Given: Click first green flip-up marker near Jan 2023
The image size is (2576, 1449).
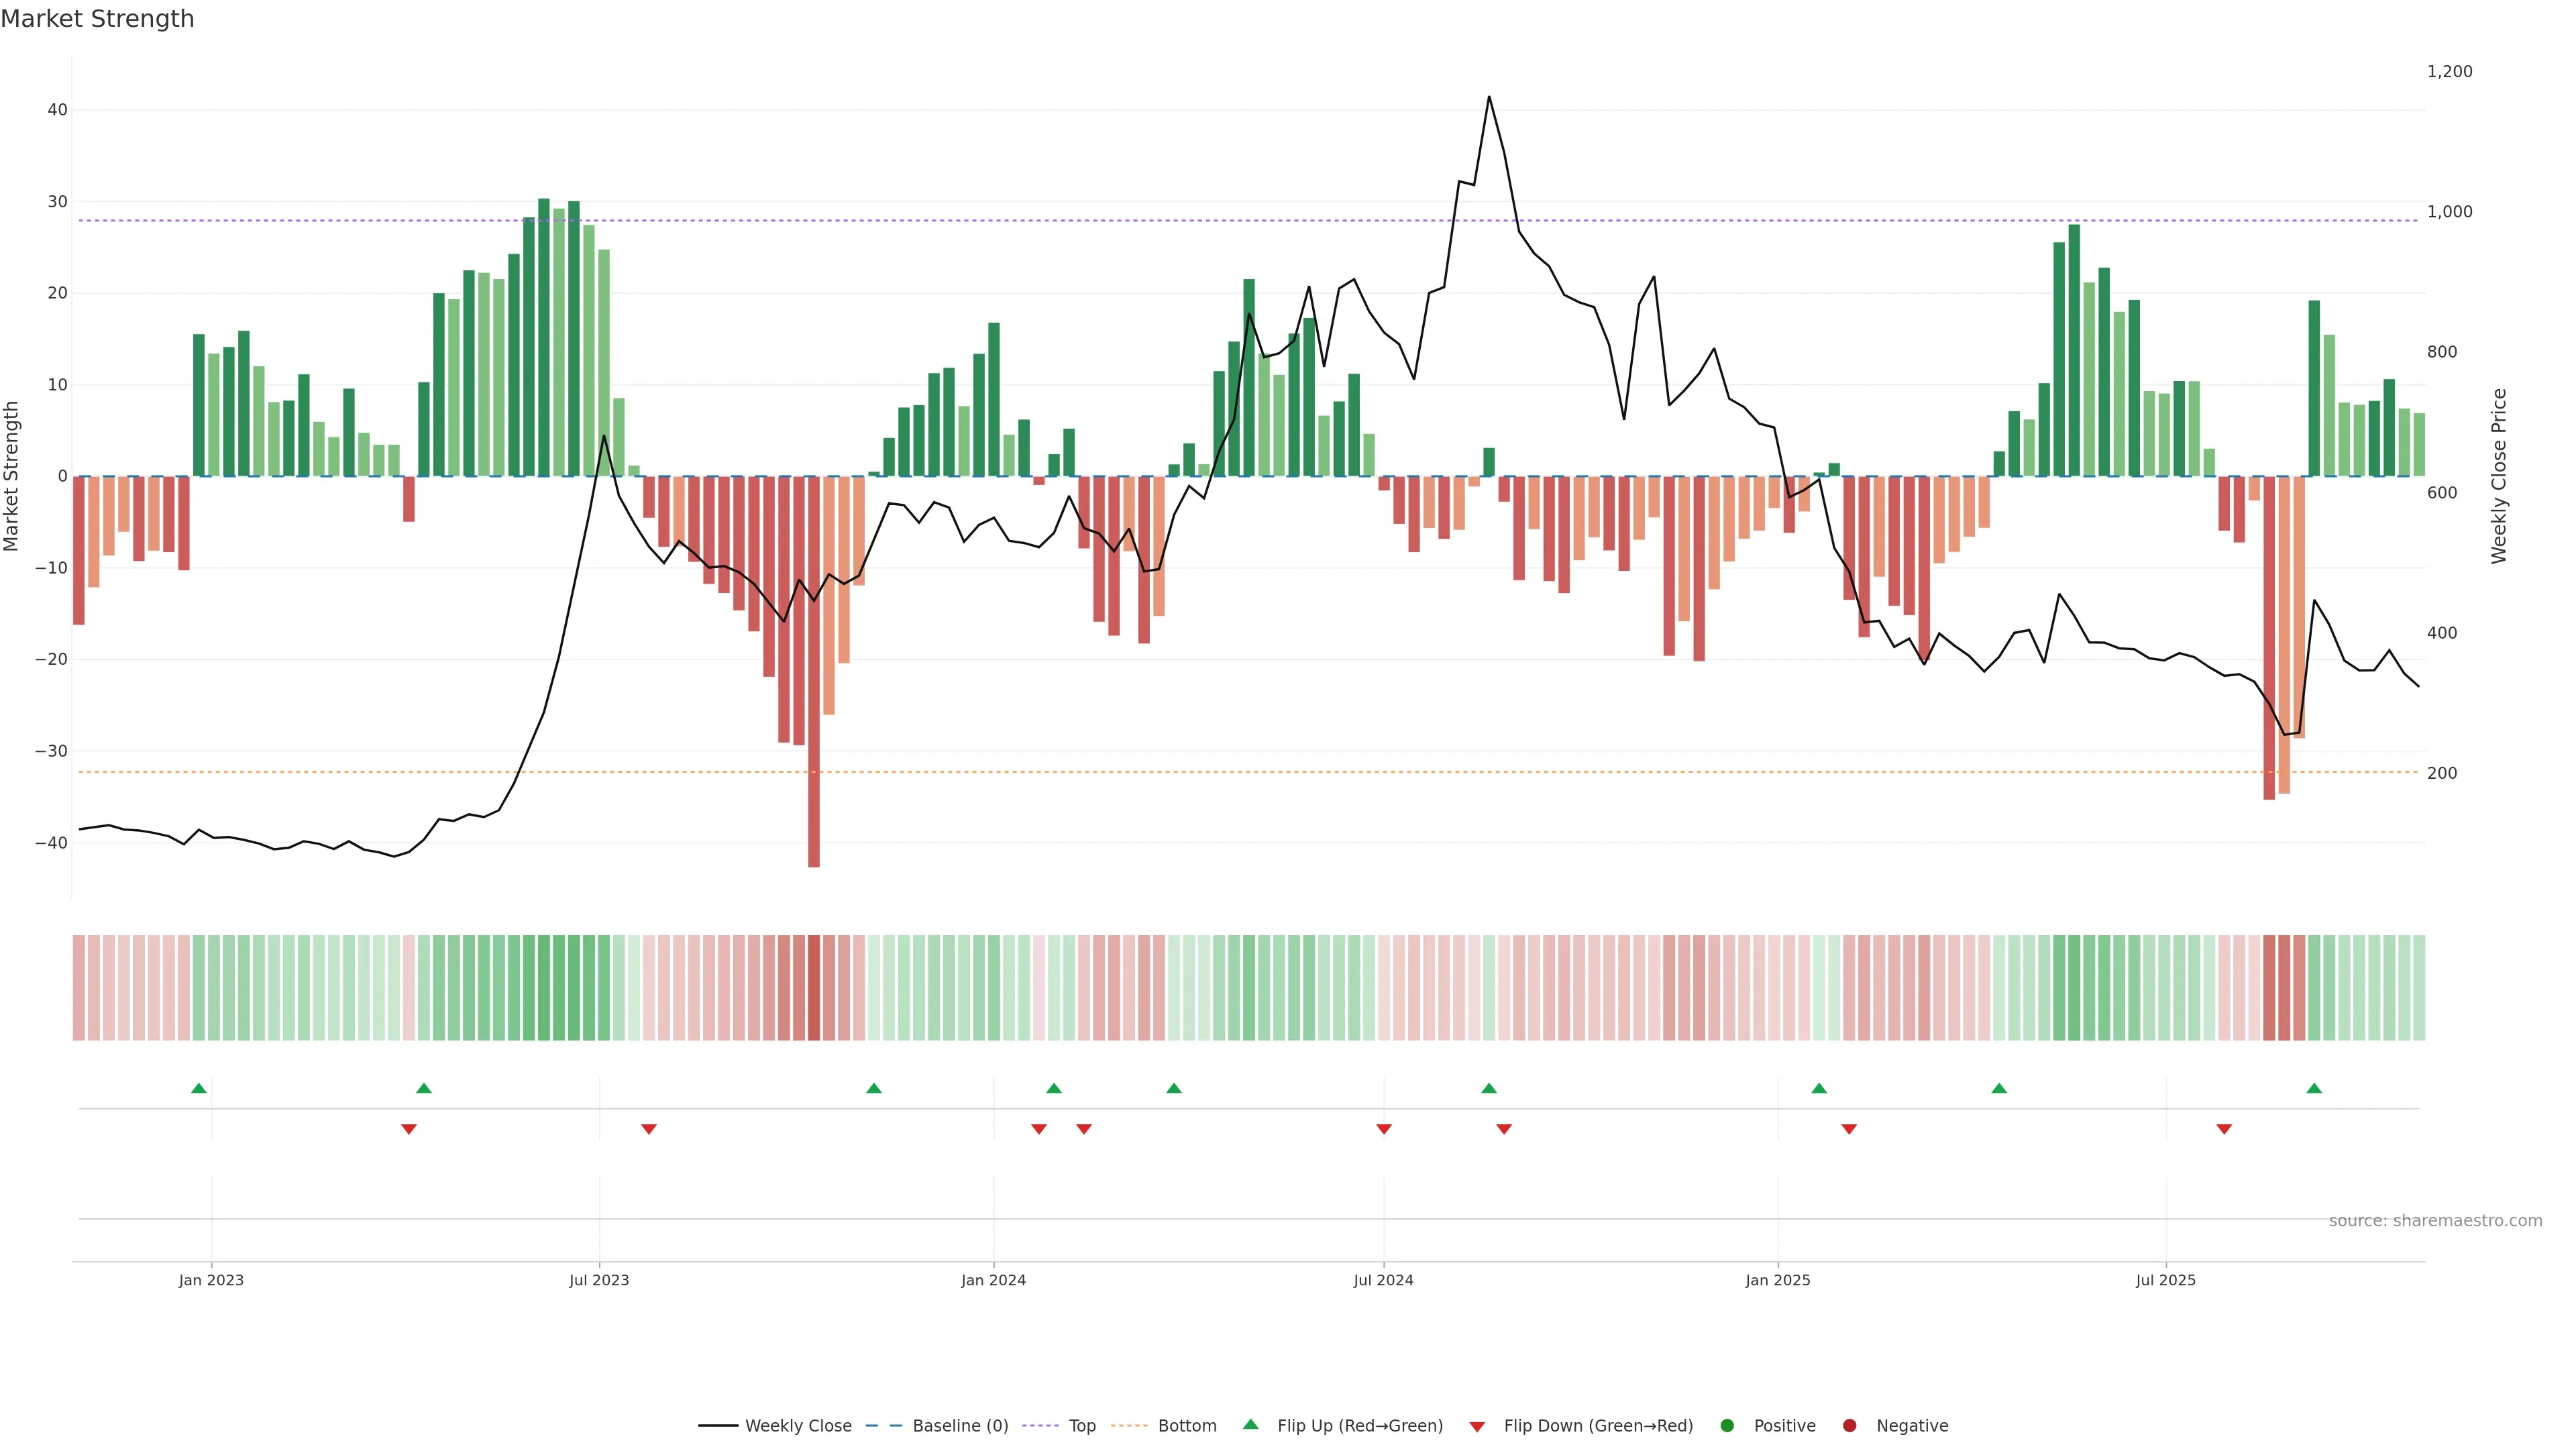Looking at the screenshot, I should pos(199,1088).
